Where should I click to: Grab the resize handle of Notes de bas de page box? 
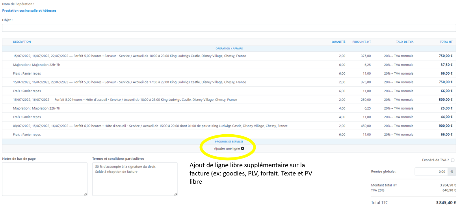pos(85,194)
